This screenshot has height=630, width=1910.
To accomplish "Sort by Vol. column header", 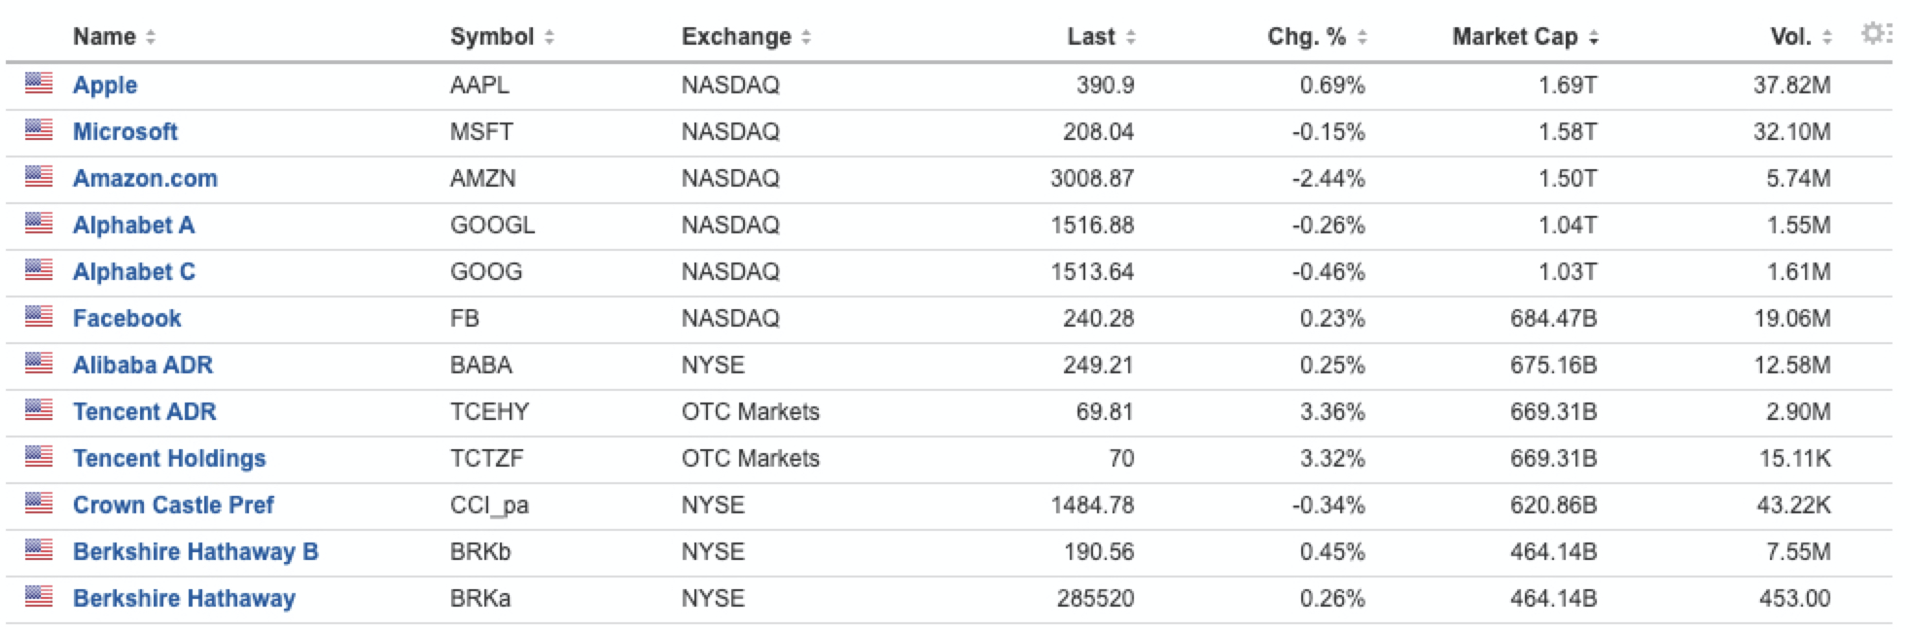I will [x=1800, y=37].
